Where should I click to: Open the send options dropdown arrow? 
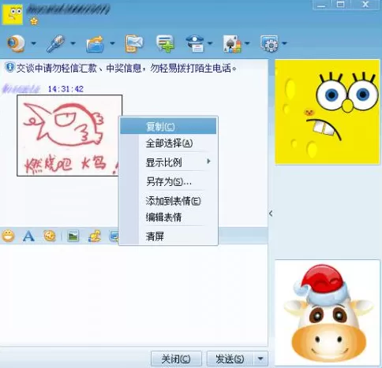coord(260,359)
